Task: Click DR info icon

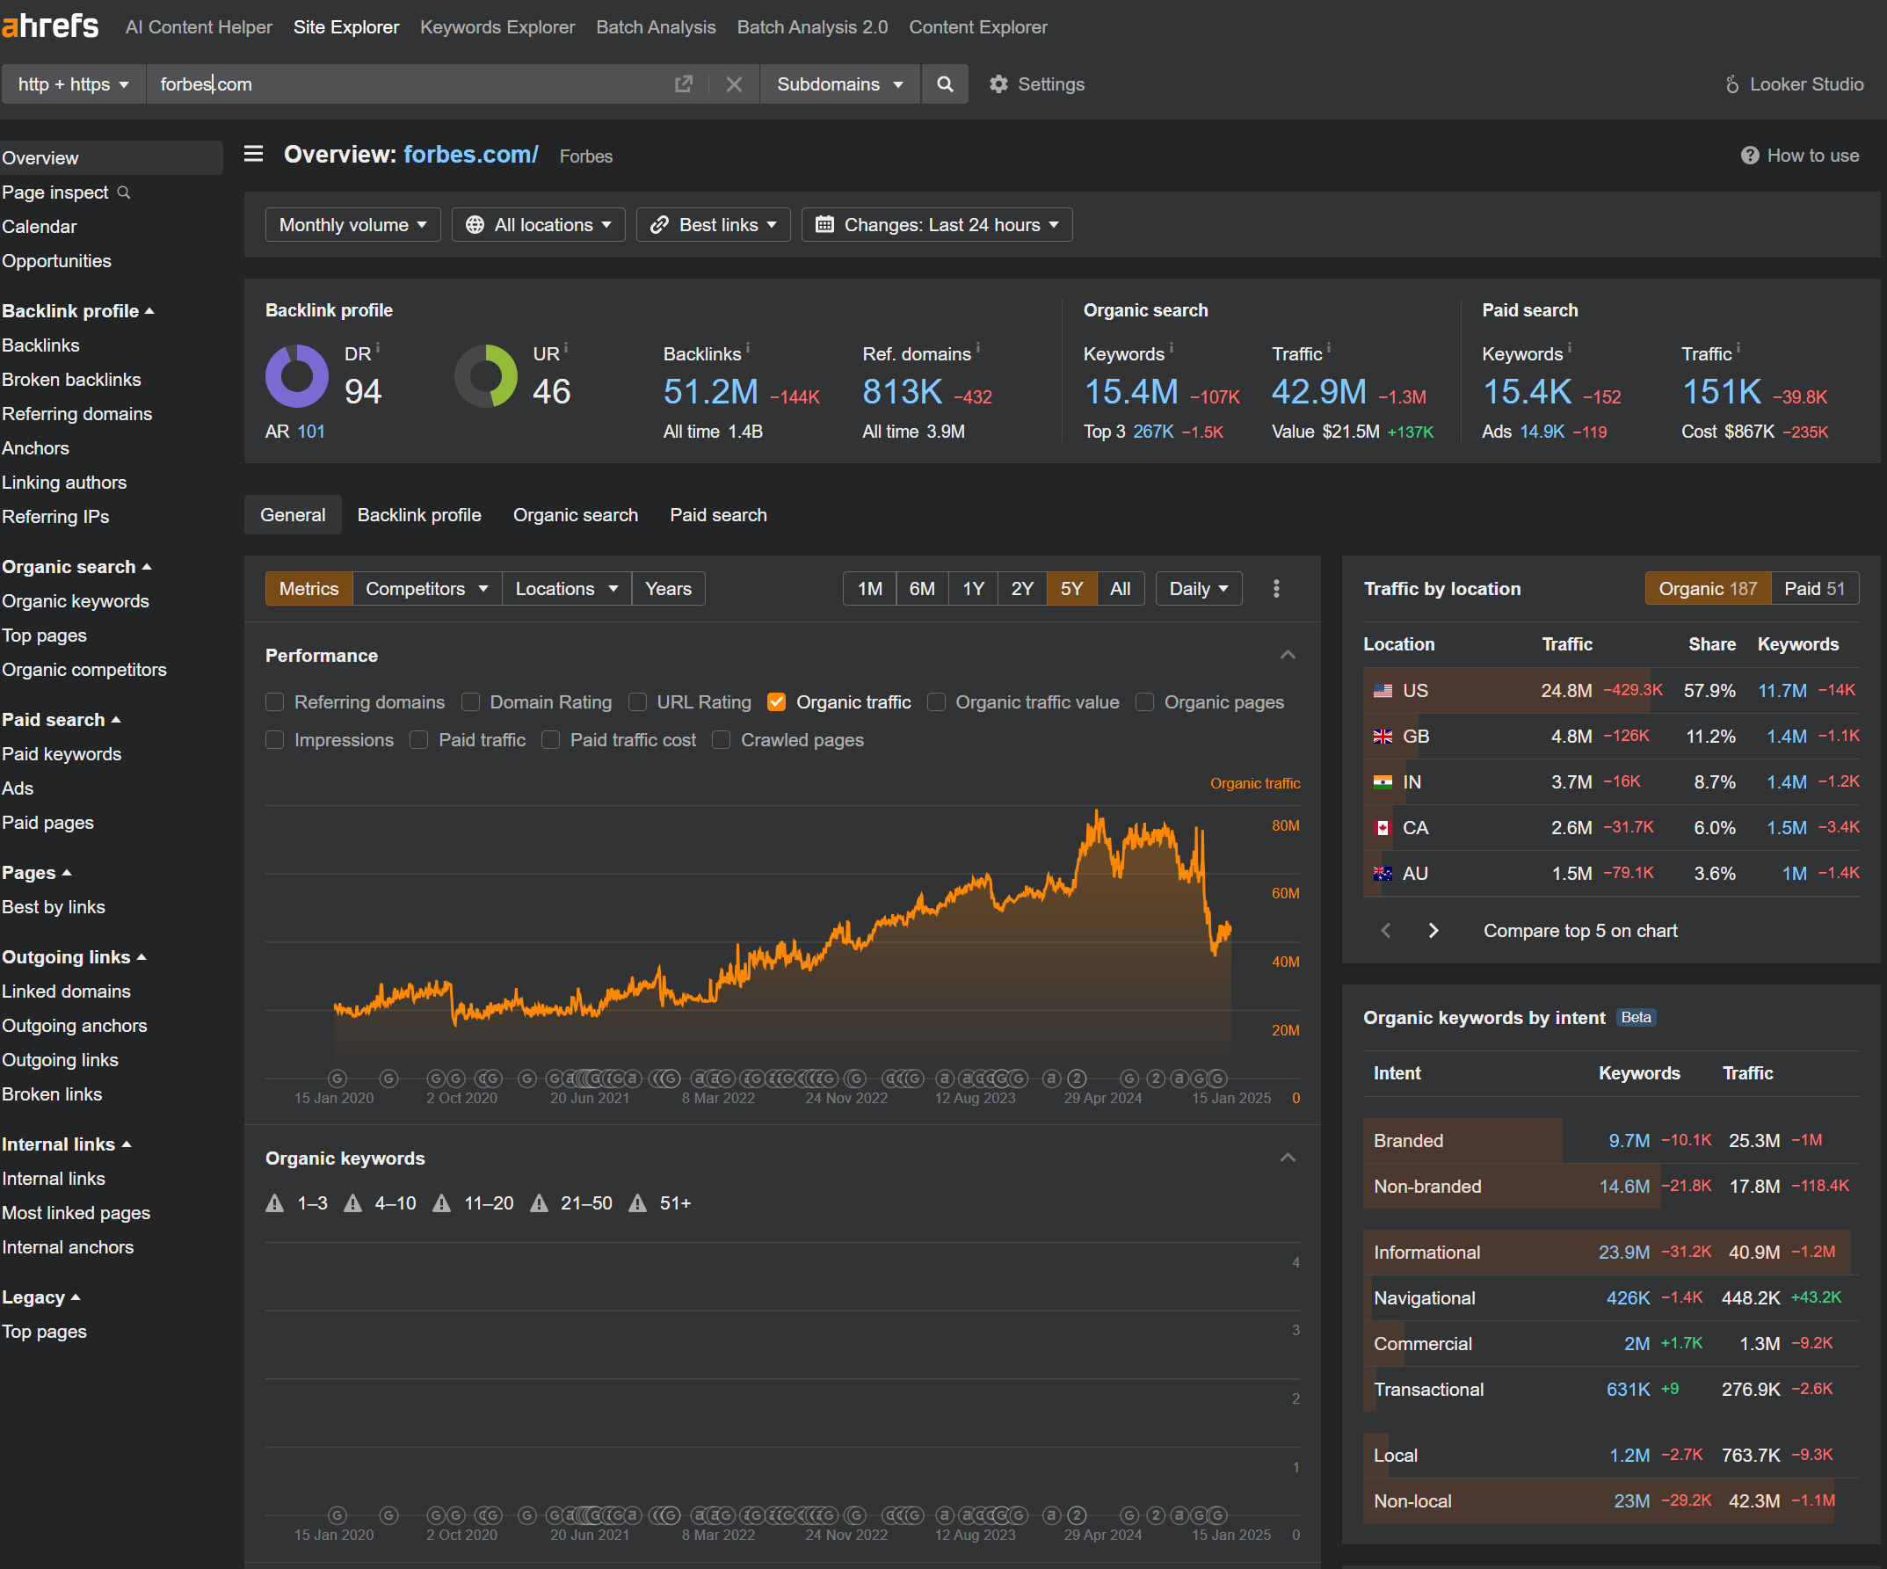Action: pyautogui.click(x=378, y=348)
